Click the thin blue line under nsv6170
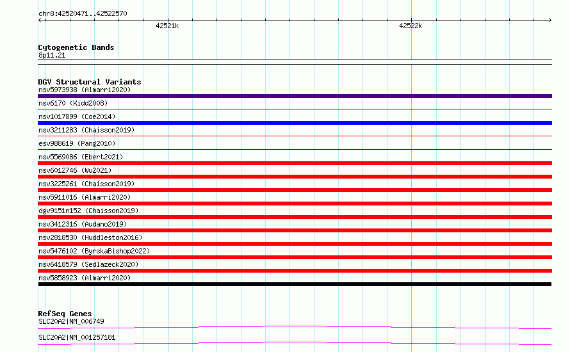 [295, 109]
